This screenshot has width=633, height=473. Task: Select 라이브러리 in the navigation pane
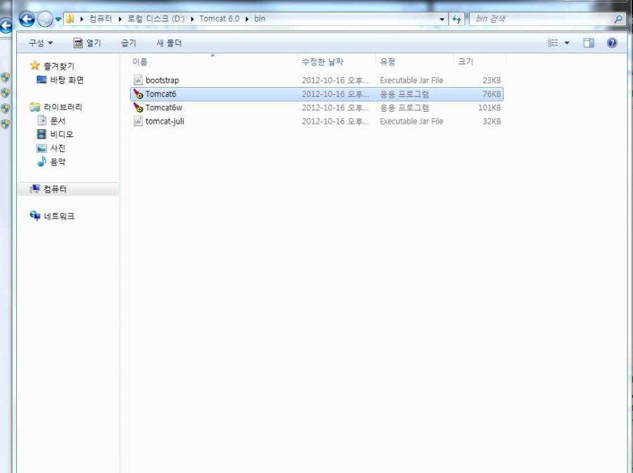63,107
